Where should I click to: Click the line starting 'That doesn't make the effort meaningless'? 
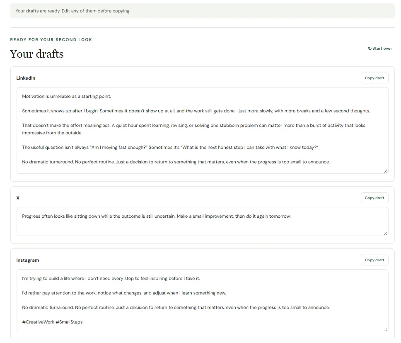coord(193,129)
